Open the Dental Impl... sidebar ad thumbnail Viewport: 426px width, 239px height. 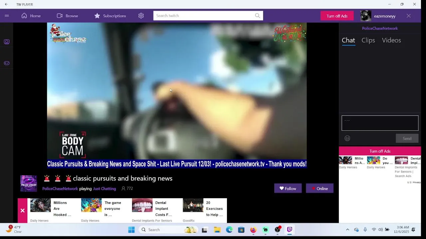[x=401, y=161]
